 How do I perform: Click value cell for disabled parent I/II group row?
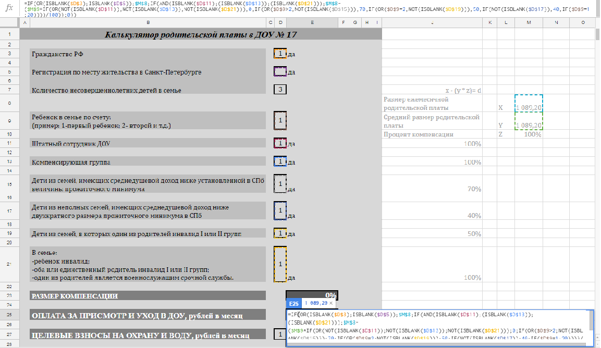coord(280,233)
